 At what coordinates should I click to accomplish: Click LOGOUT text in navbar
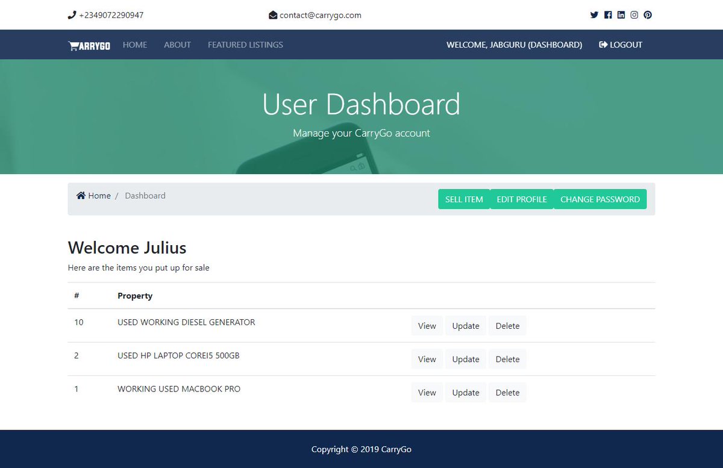point(626,45)
